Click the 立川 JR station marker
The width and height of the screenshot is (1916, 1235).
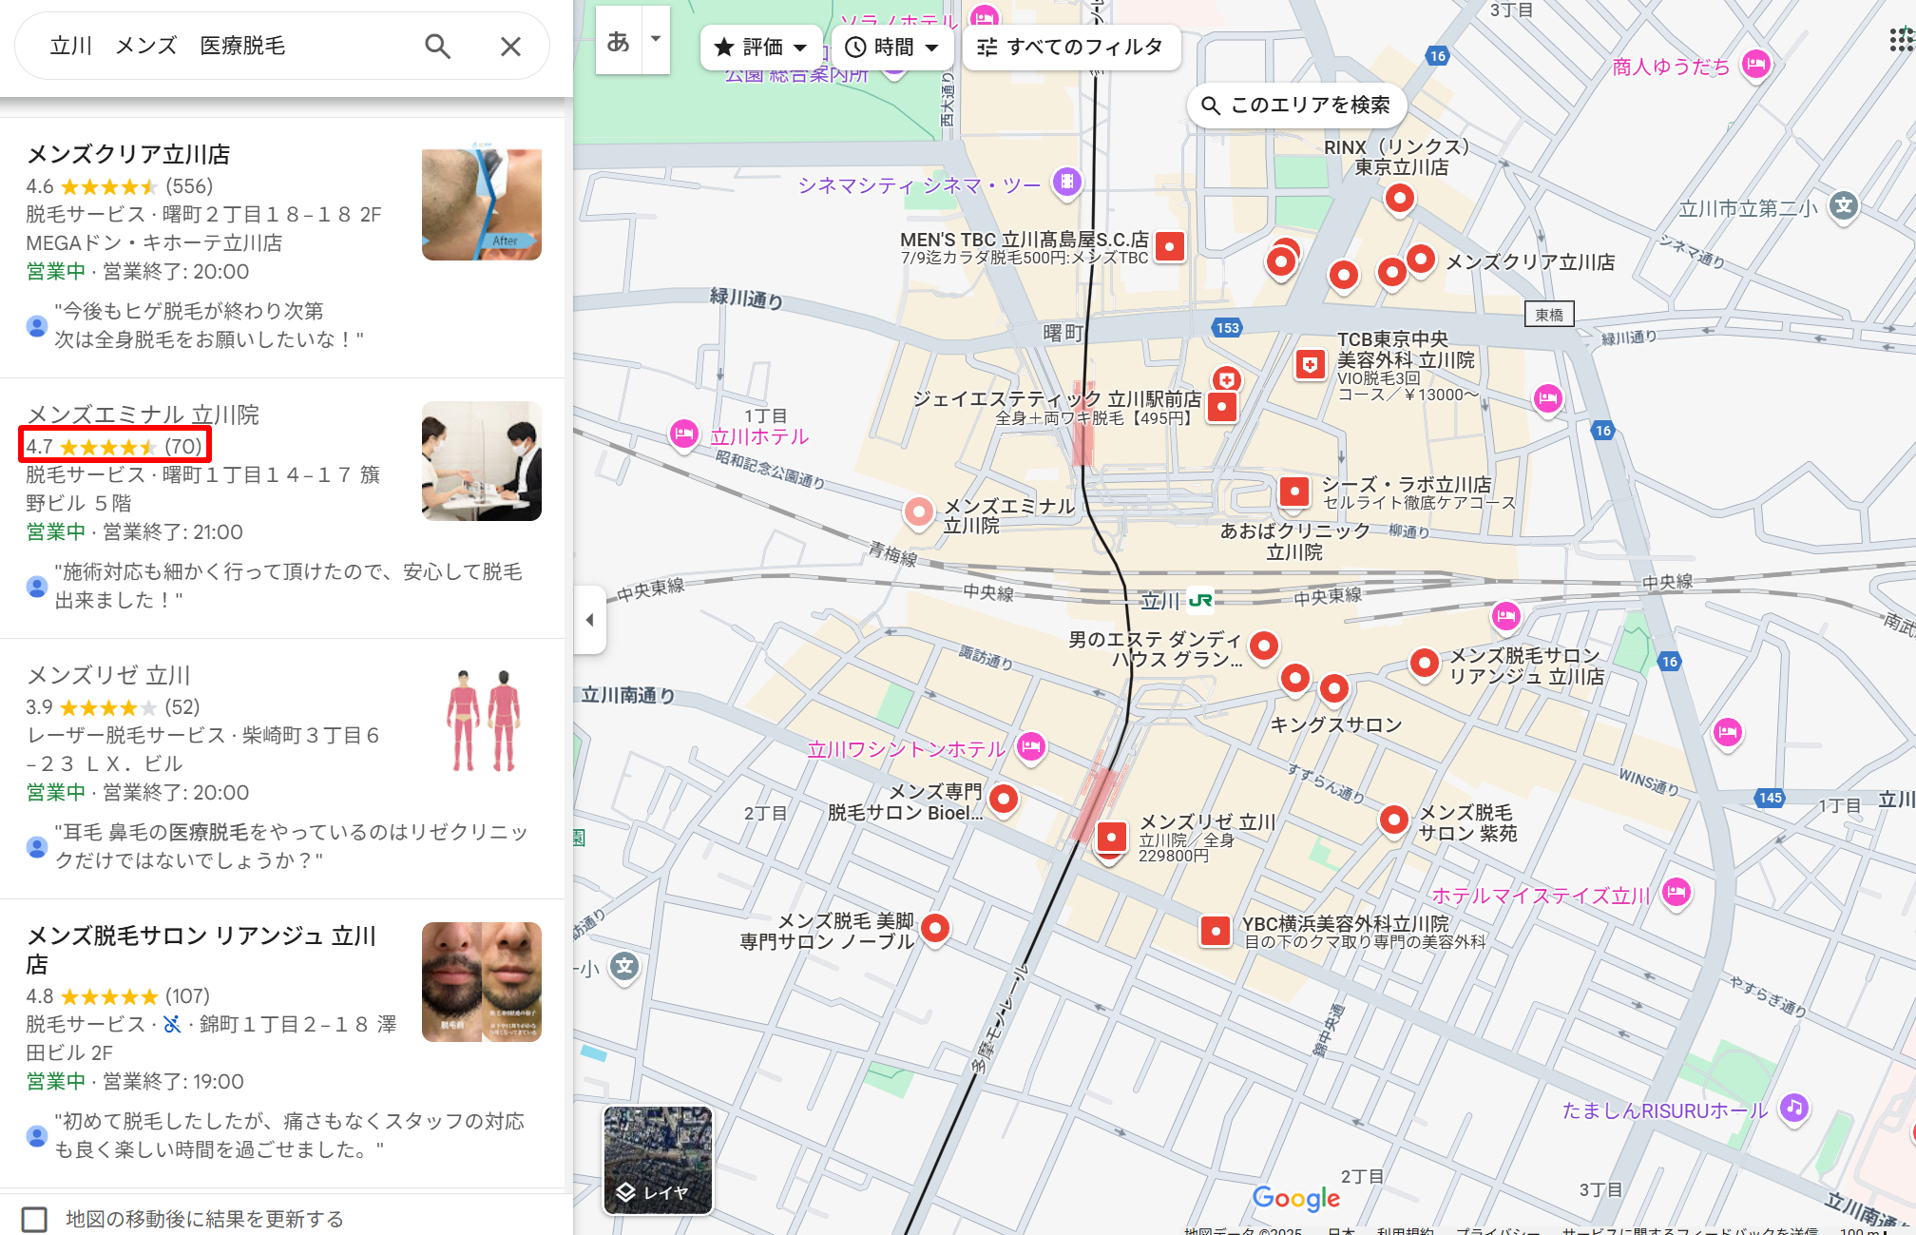click(1200, 600)
